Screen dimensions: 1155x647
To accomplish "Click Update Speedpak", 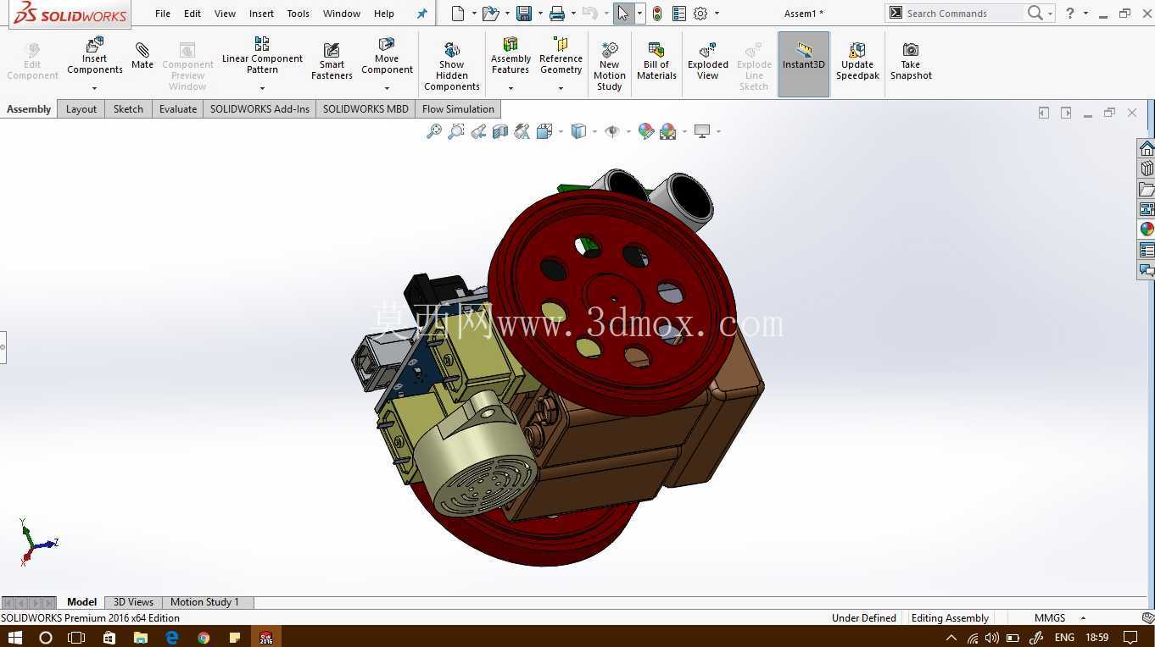I will pyautogui.click(x=857, y=61).
